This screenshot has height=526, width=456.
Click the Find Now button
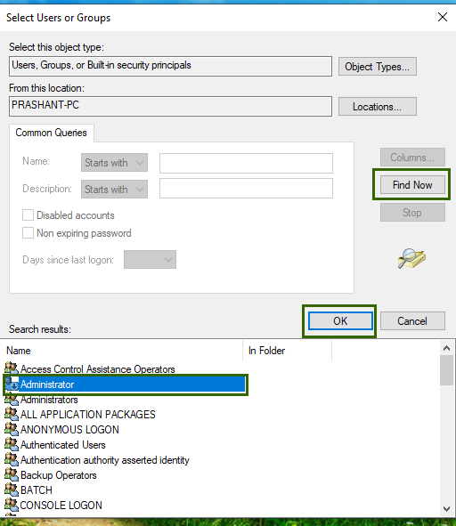tap(412, 185)
